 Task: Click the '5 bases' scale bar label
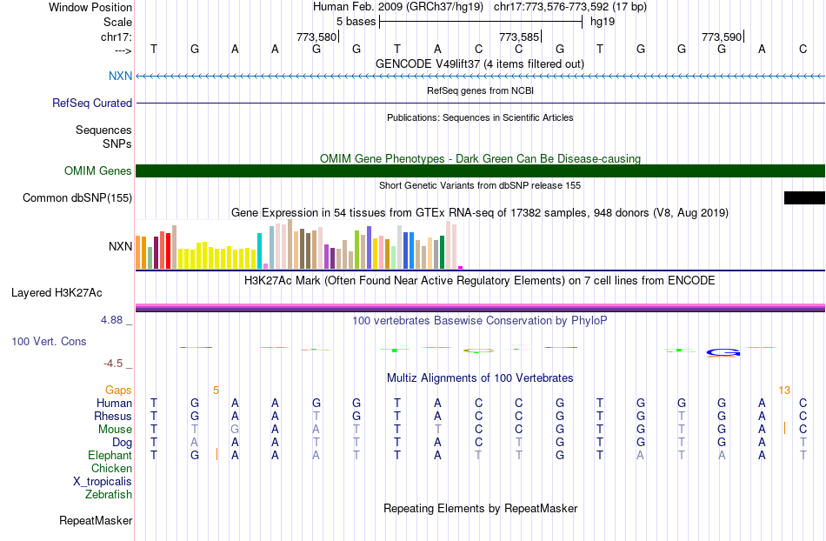click(x=356, y=22)
